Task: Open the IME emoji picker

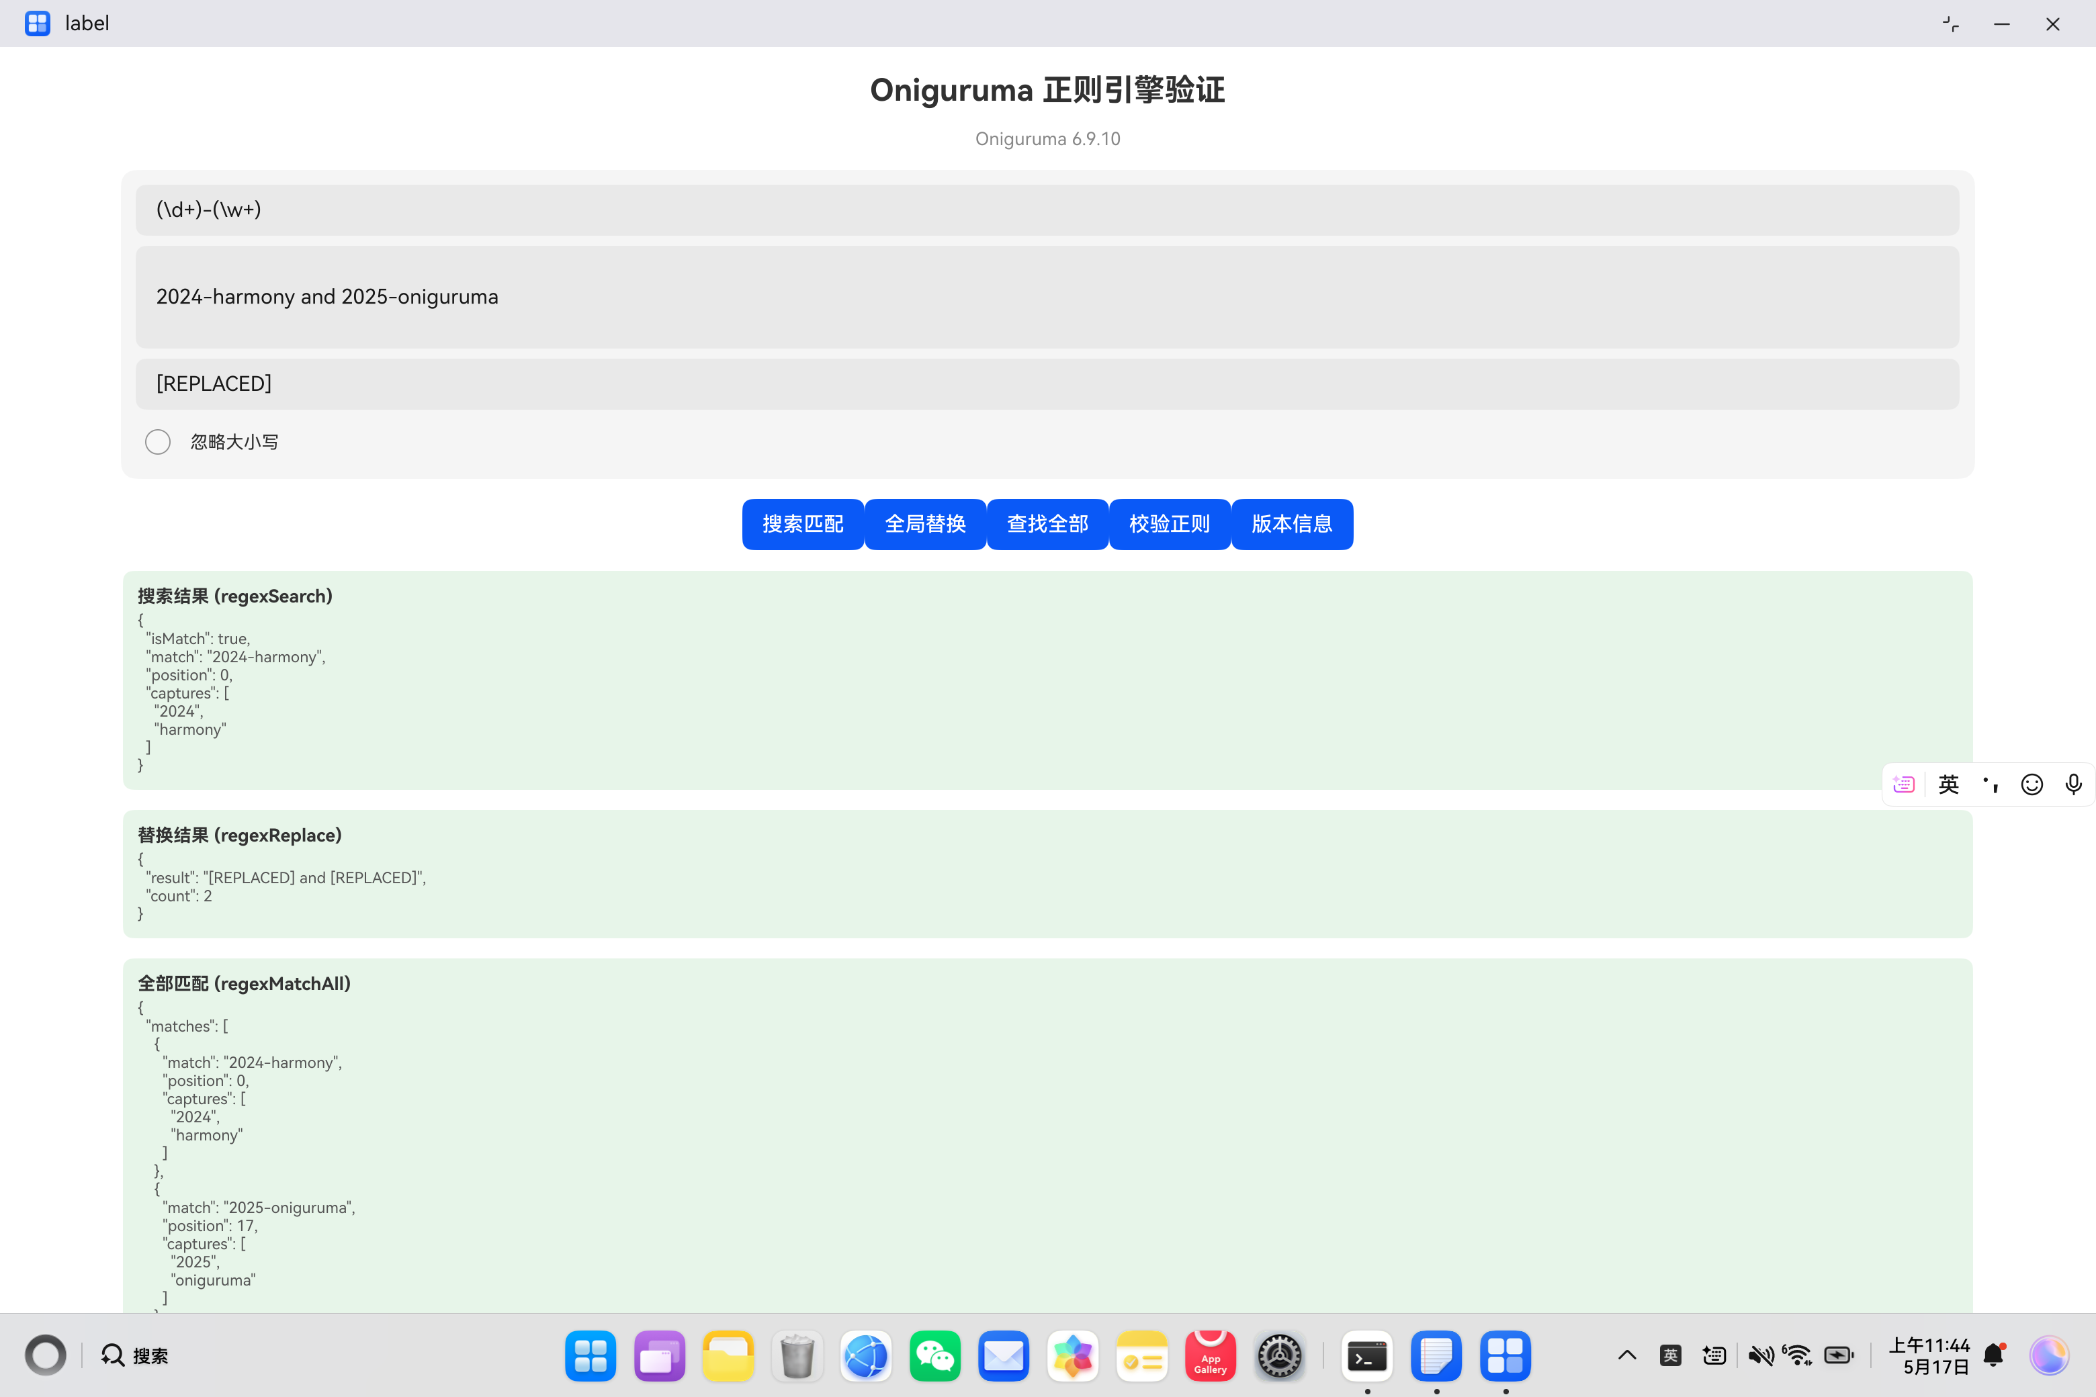Action: click(x=2032, y=784)
